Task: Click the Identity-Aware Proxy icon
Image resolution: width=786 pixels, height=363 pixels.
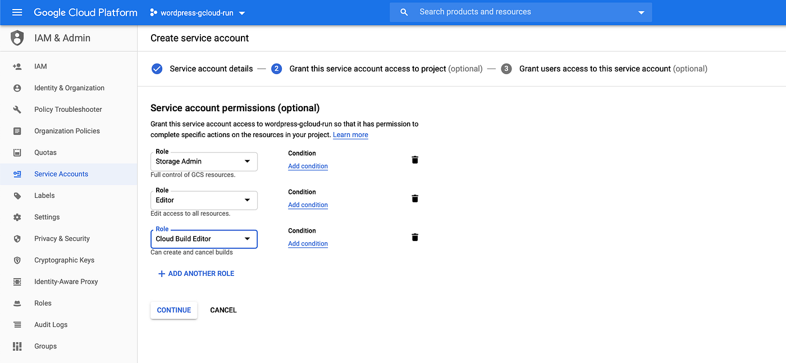Action: coord(16,281)
